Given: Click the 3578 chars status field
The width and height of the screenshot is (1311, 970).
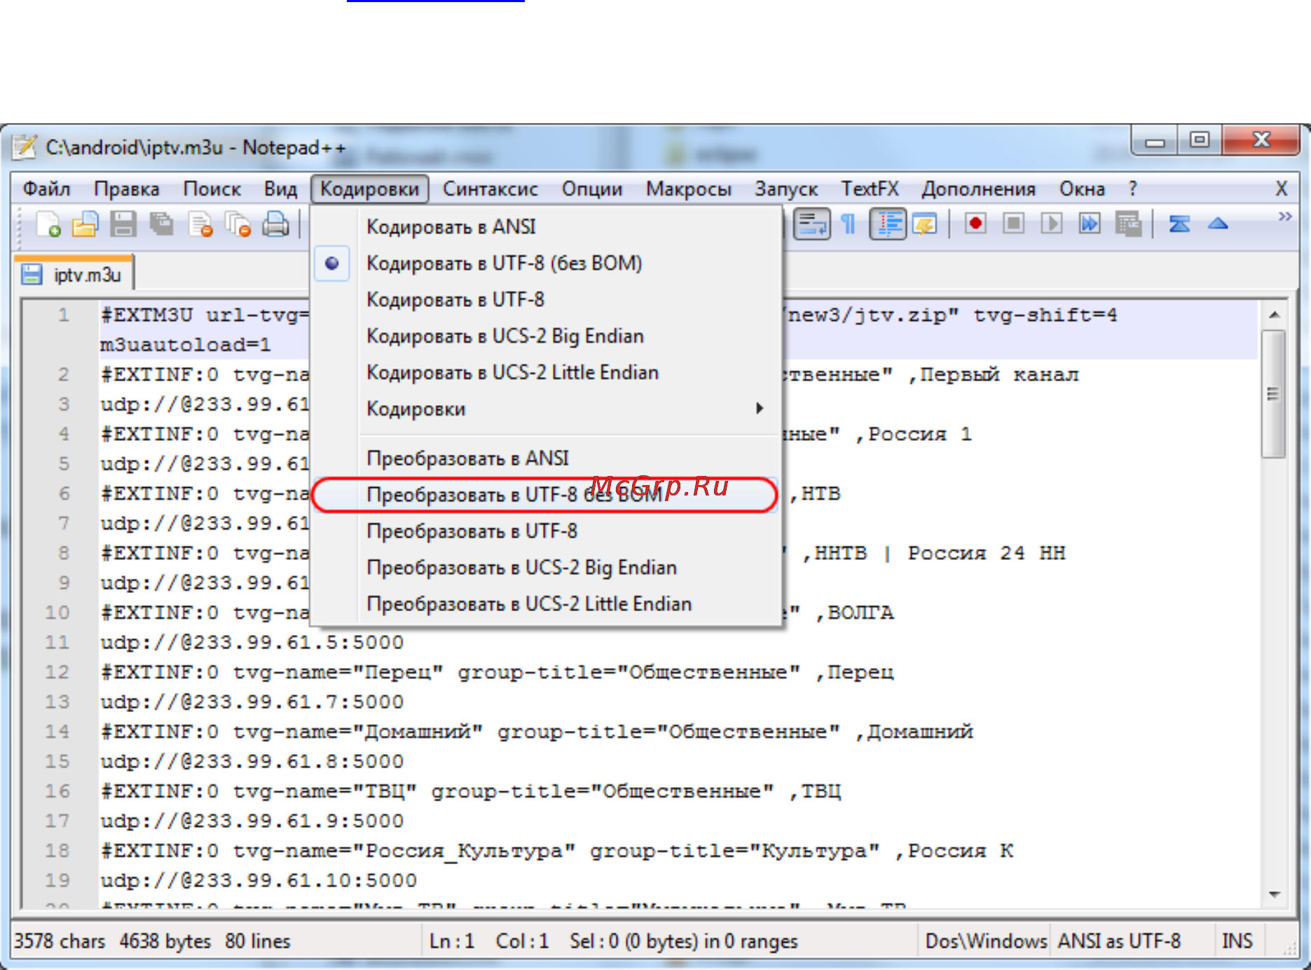Looking at the screenshot, I should [60, 941].
